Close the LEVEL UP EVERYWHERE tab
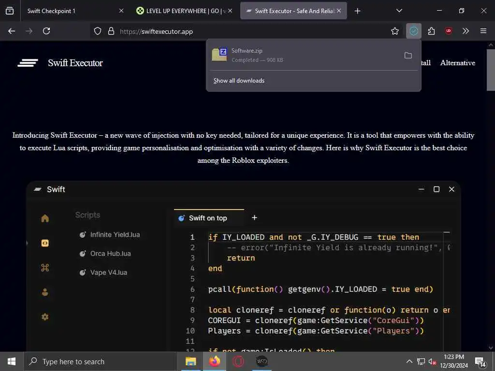495x371 pixels. tap(230, 11)
